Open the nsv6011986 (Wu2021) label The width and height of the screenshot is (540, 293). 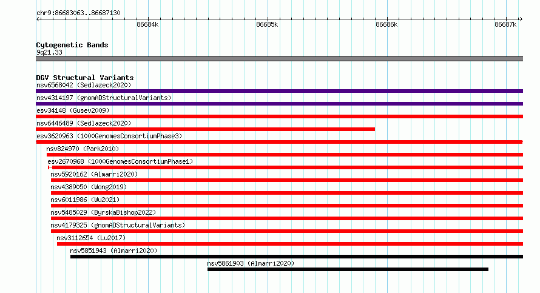pyautogui.click(x=85, y=200)
